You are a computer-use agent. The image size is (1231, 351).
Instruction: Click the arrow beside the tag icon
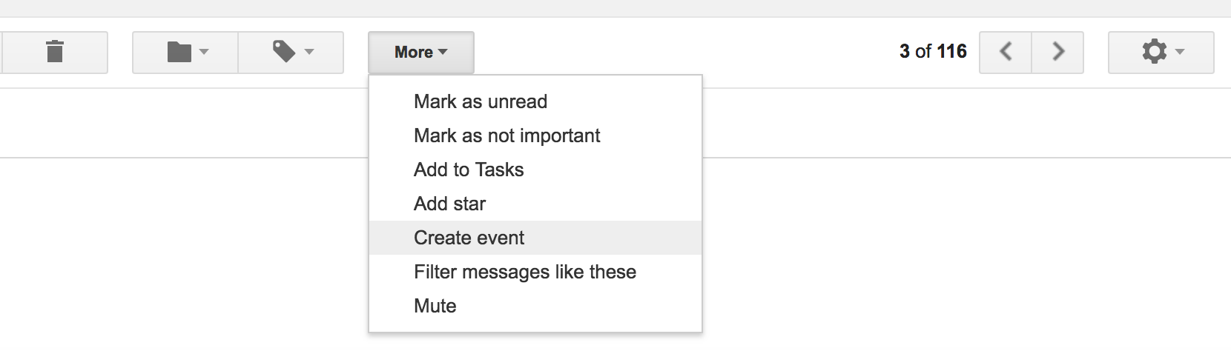[309, 52]
